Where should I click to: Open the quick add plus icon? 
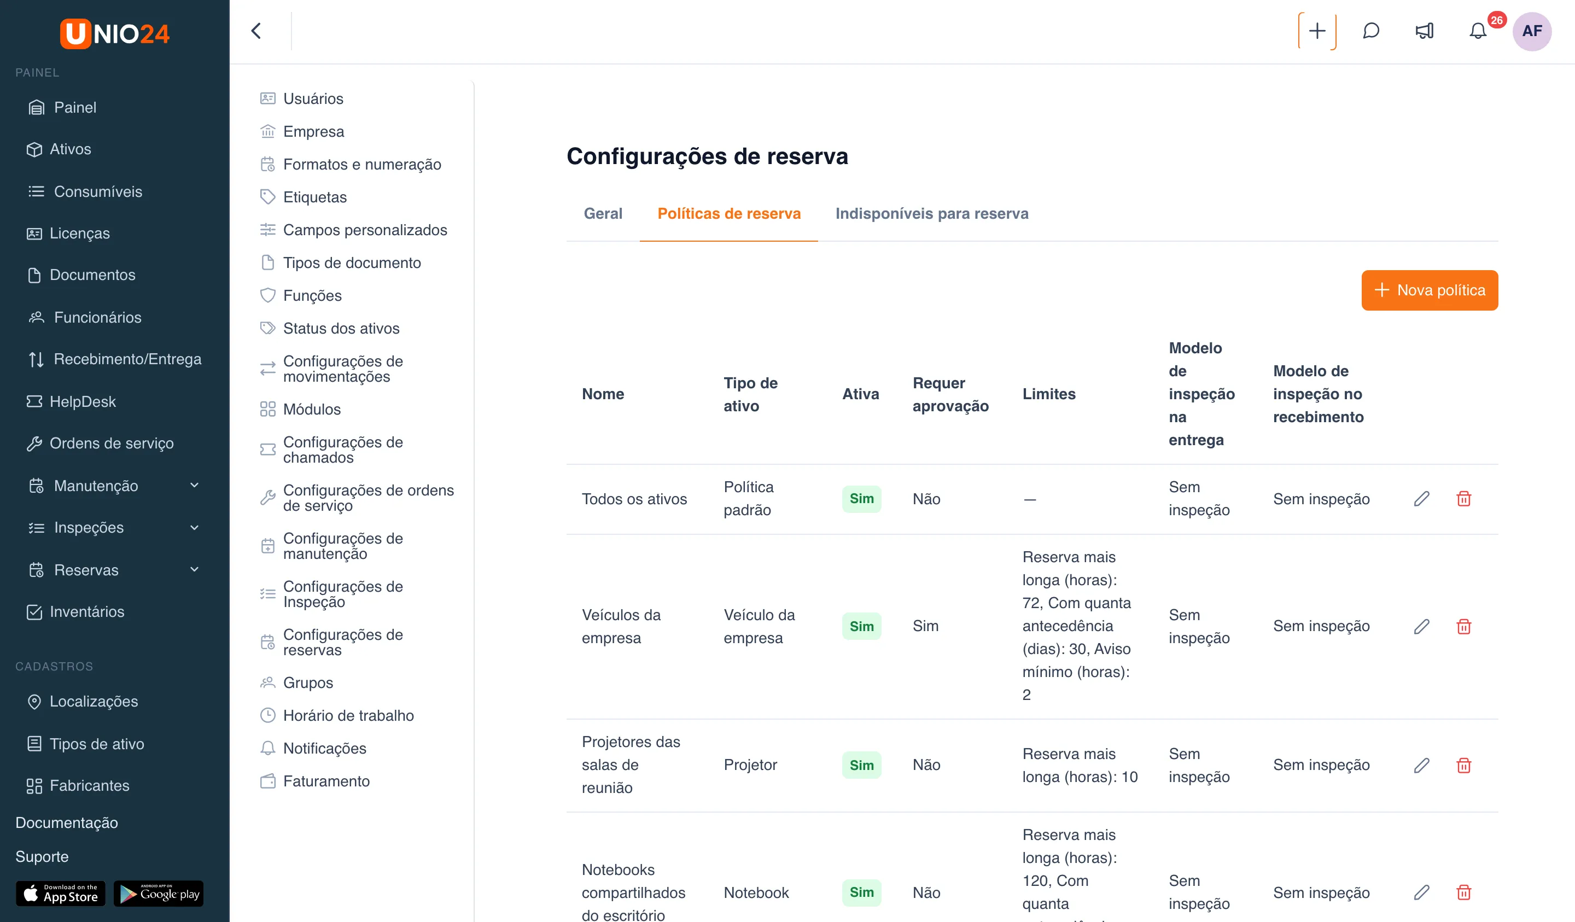tap(1317, 31)
